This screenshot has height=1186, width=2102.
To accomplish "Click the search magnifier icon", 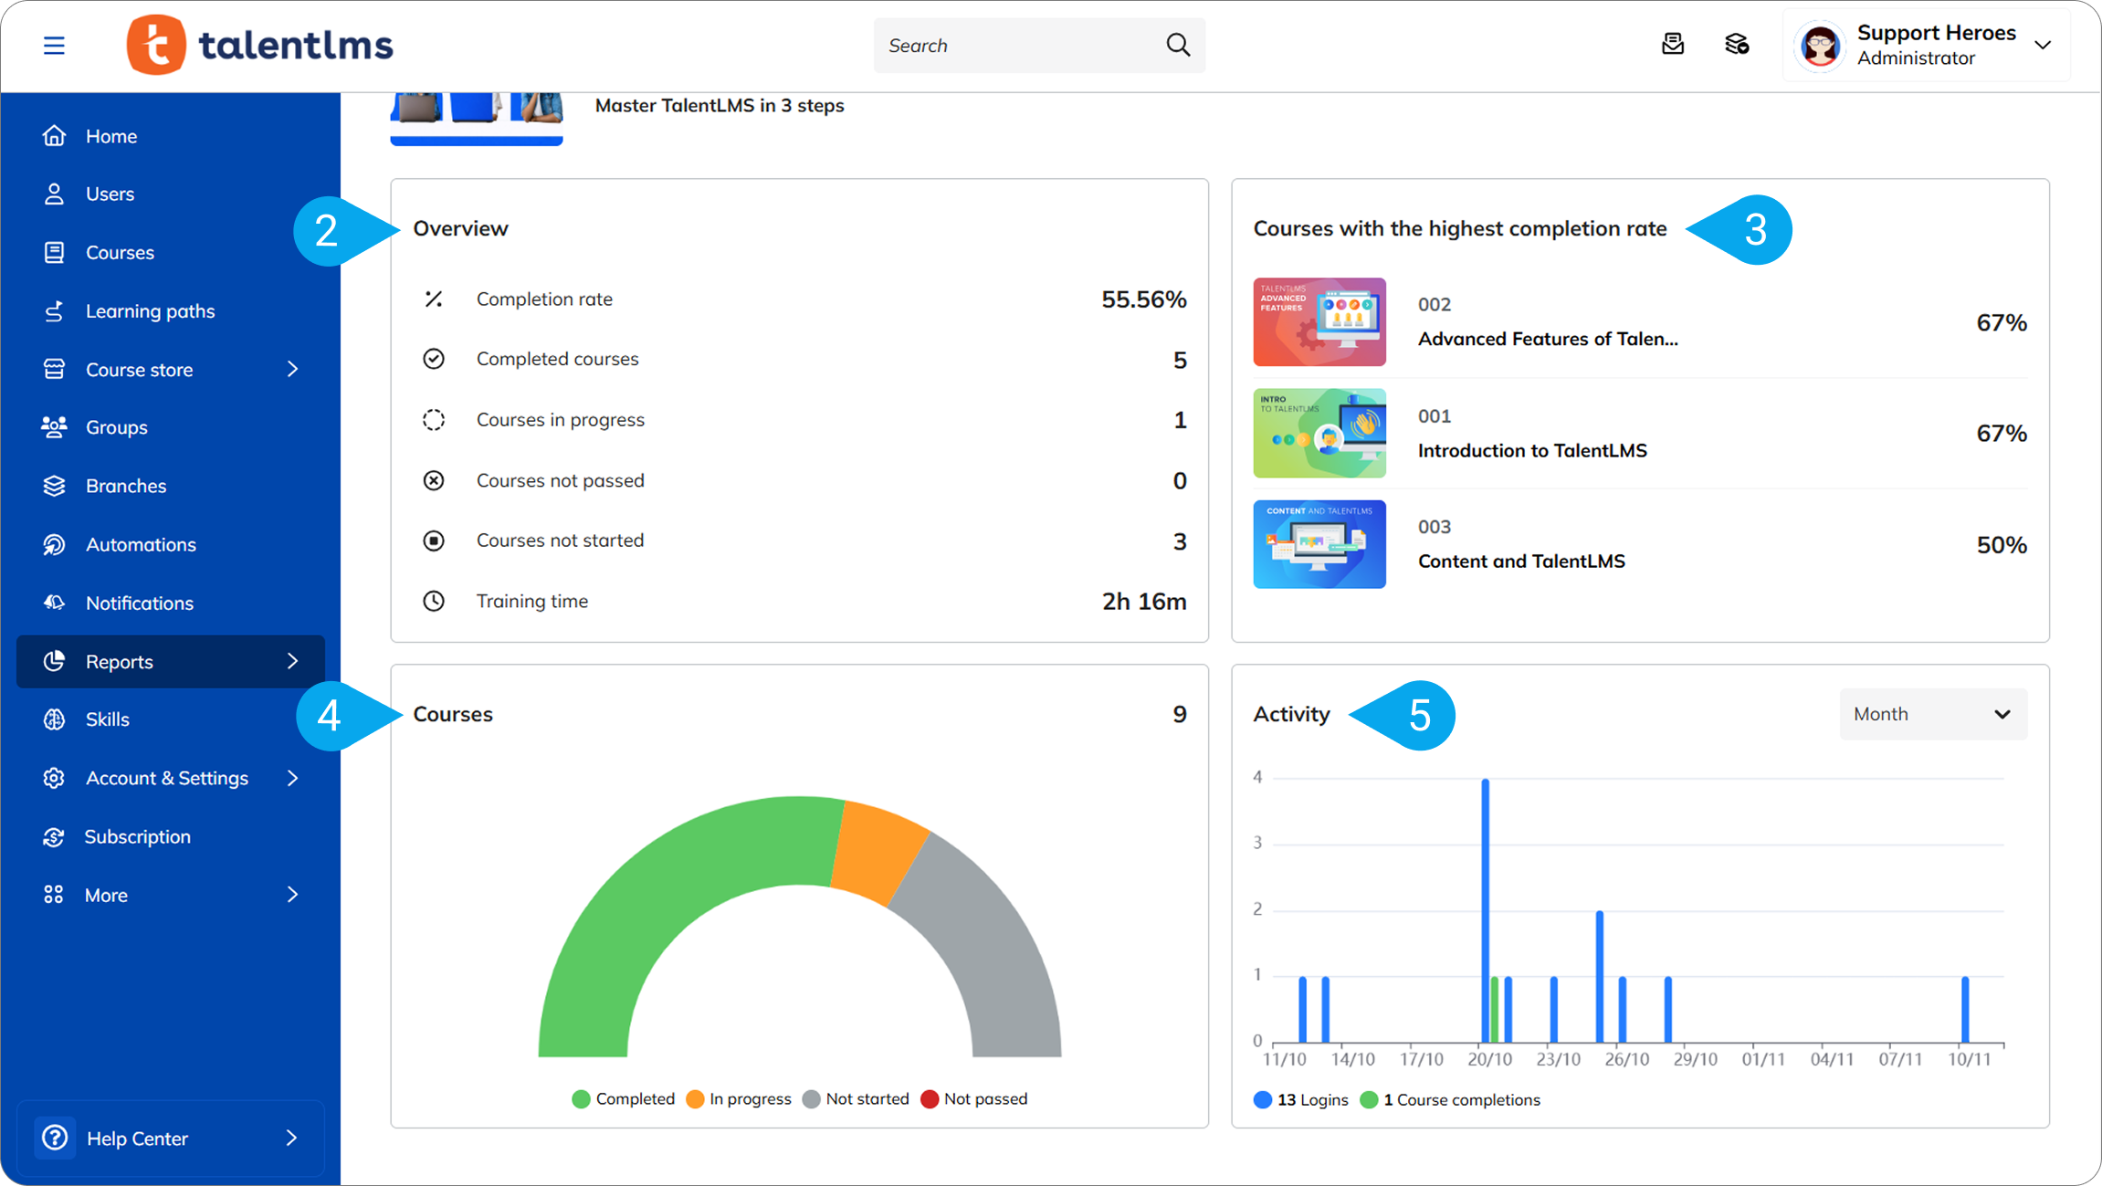I will pos(1178,45).
